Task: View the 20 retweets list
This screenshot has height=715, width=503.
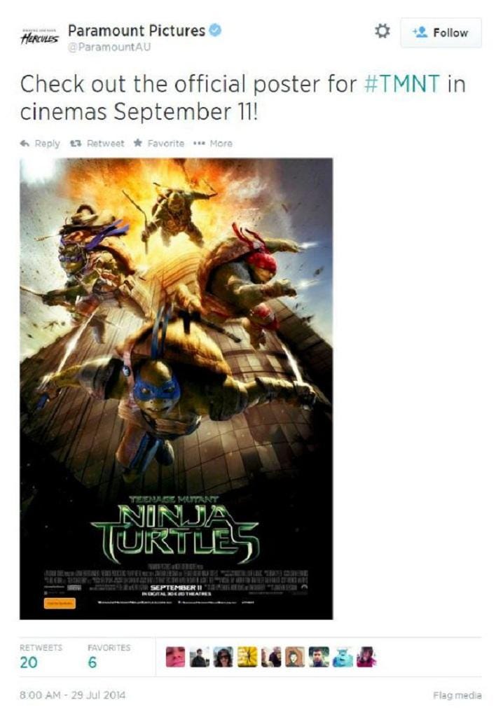Action: coord(41,657)
